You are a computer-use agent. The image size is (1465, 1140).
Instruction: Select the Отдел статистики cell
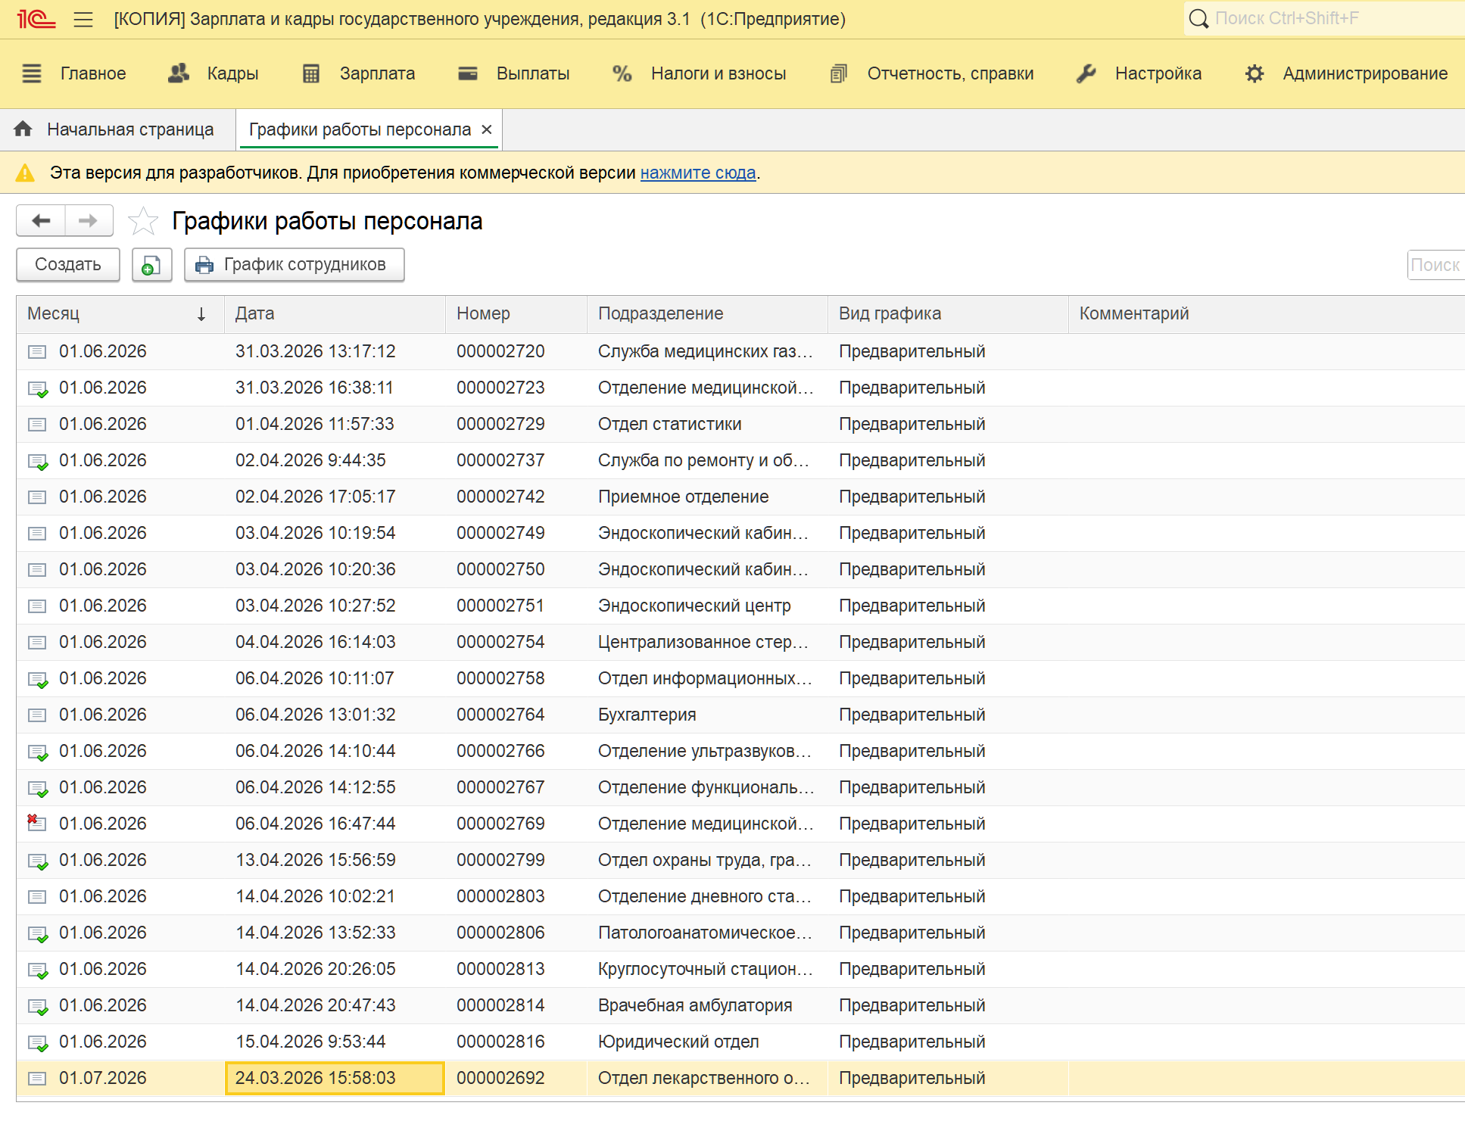(x=707, y=424)
